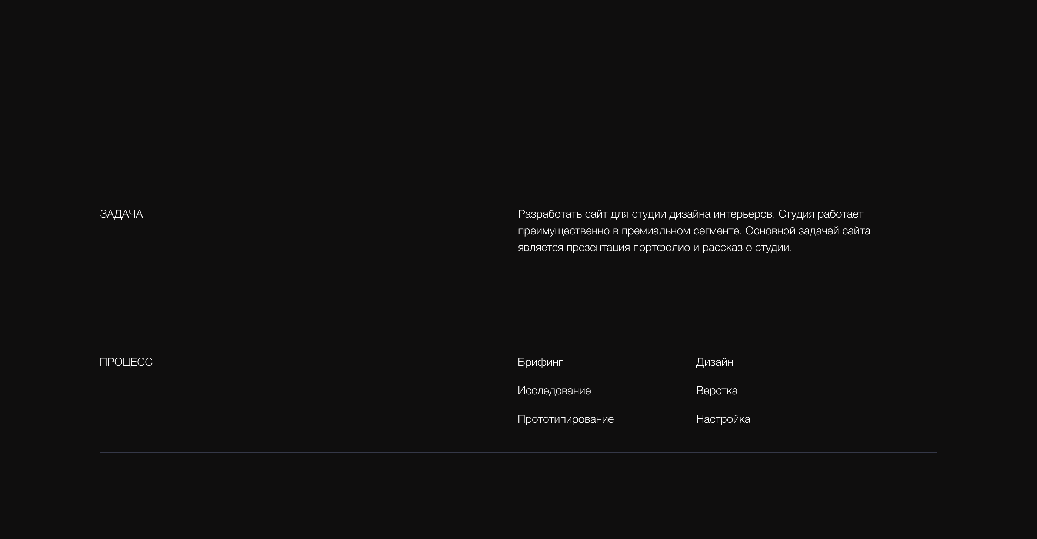Click the word преимущественно in the paragraph

(564, 231)
